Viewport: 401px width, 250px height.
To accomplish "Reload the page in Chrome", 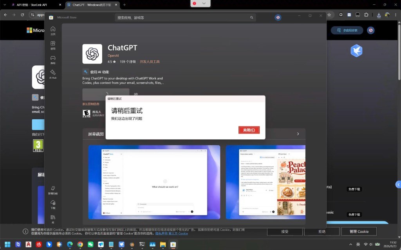I will [x=22, y=15].
